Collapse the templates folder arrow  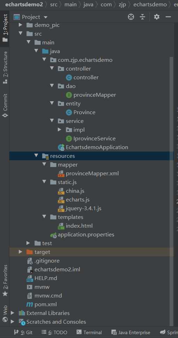click(44, 216)
